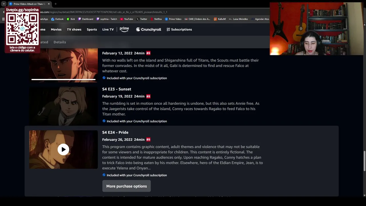Open the Prime Video bookmark

point(173,19)
